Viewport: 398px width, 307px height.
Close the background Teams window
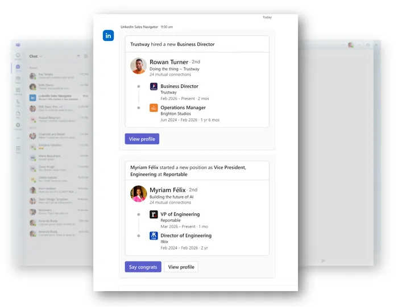376,45
